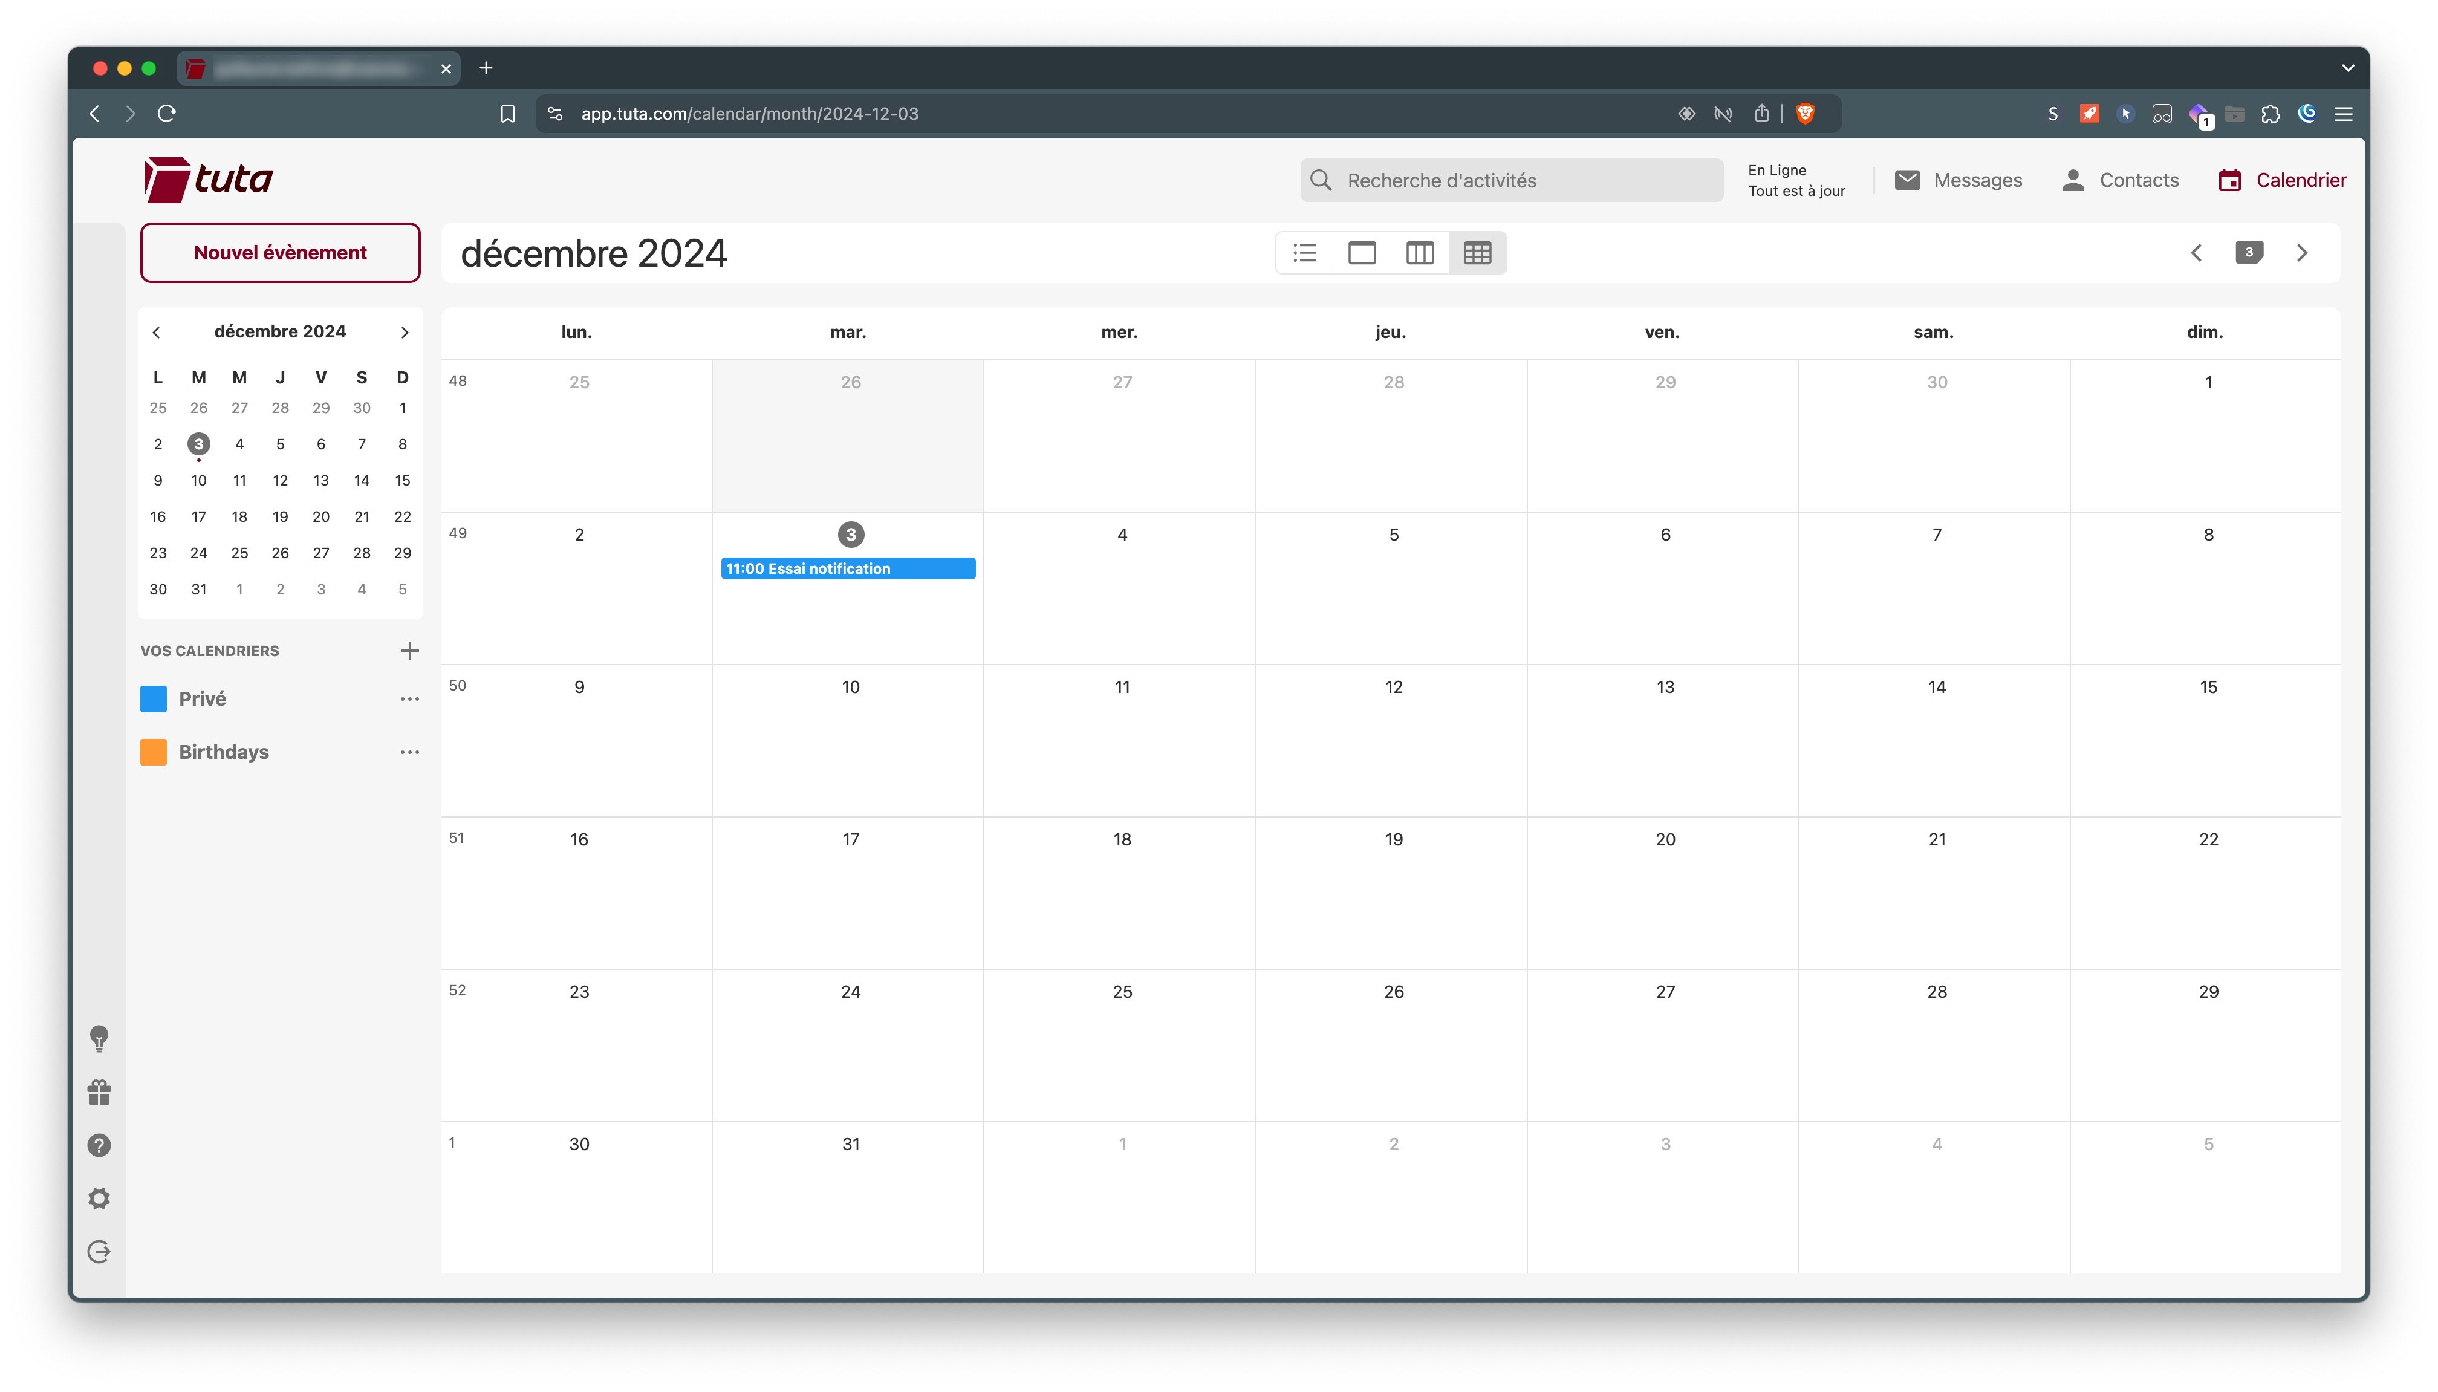Click the logout icon
This screenshot has width=2438, height=1392.
(x=99, y=1252)
